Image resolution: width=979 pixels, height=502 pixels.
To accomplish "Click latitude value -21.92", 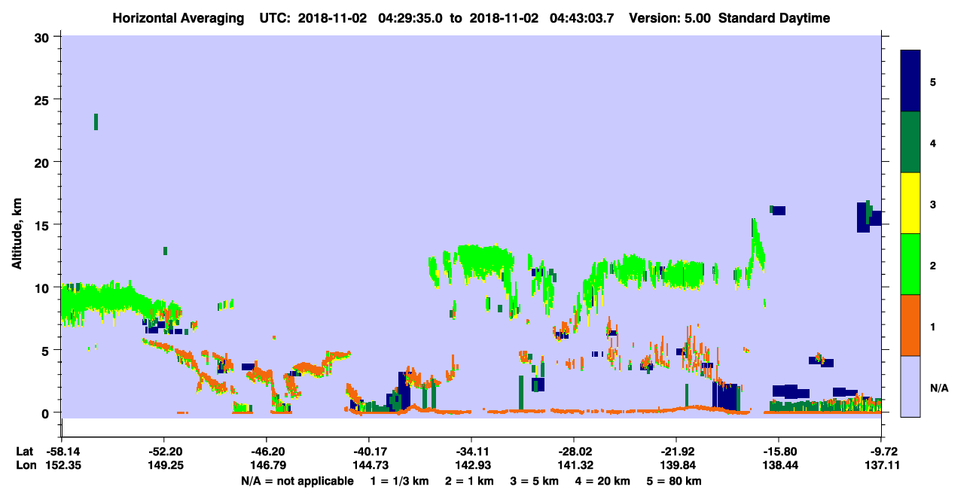I will [677, 452].
